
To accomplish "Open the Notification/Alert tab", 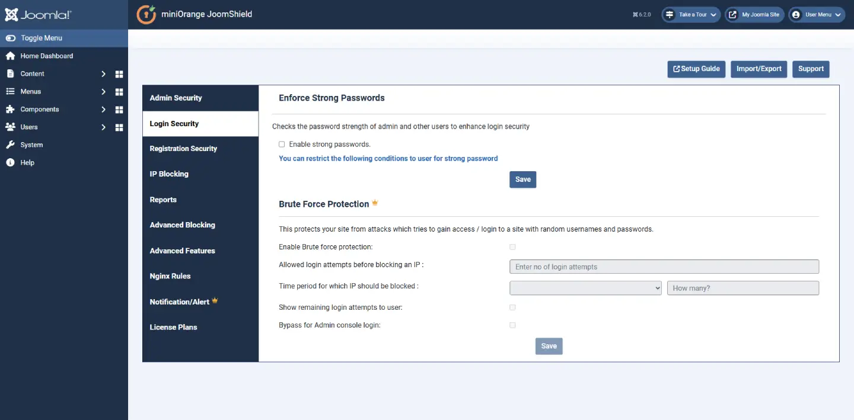I will click(x=200, y=302).
